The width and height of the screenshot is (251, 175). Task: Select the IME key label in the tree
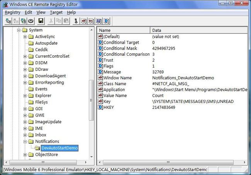point(39,128)
